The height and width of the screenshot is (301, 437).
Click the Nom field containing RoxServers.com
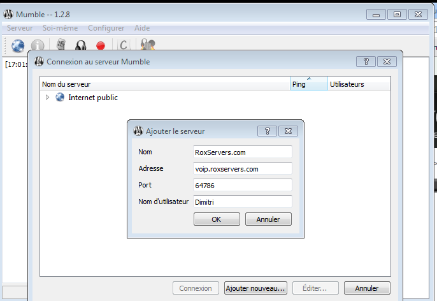coord(243,152)
